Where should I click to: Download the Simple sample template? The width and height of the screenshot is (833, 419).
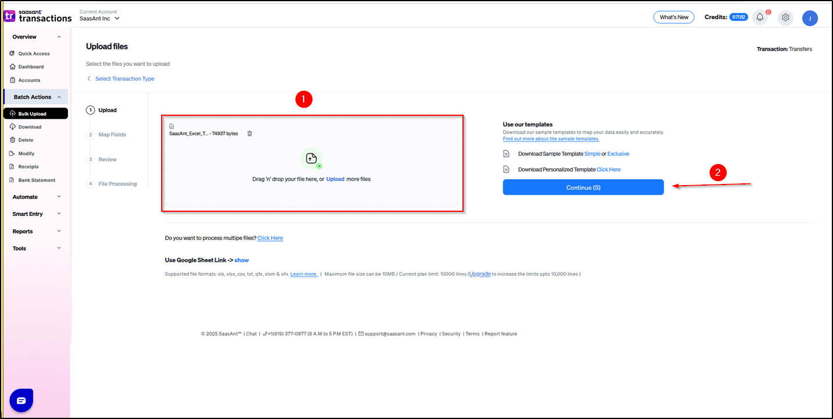tap(592, 154)
